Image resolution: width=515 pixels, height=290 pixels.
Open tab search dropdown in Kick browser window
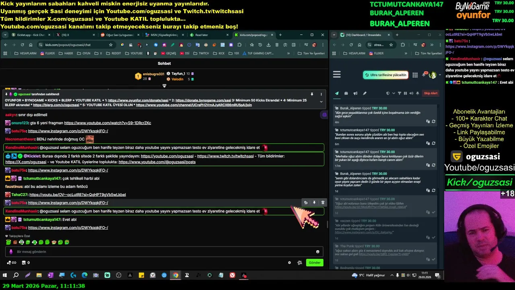[x=5, y=35]
